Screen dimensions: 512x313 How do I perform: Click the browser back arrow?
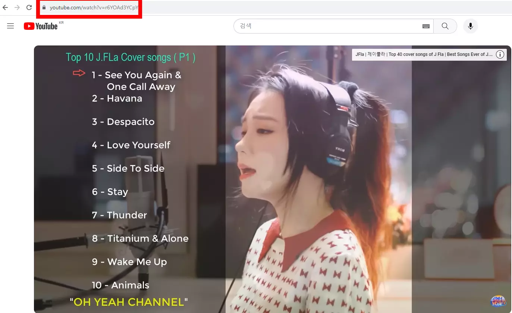coord(5,7)
